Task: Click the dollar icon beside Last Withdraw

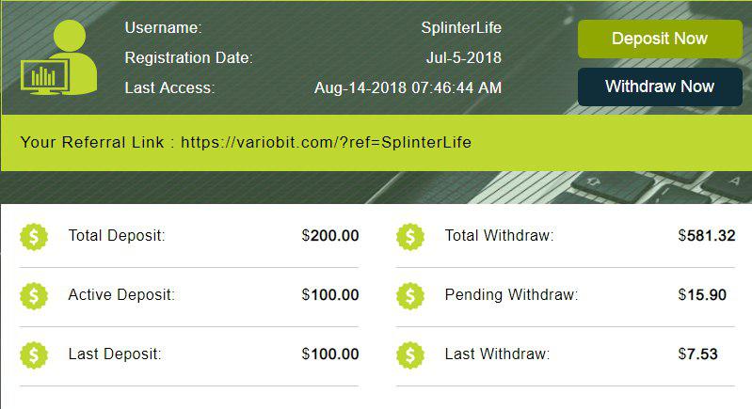Action: point(410,354)
